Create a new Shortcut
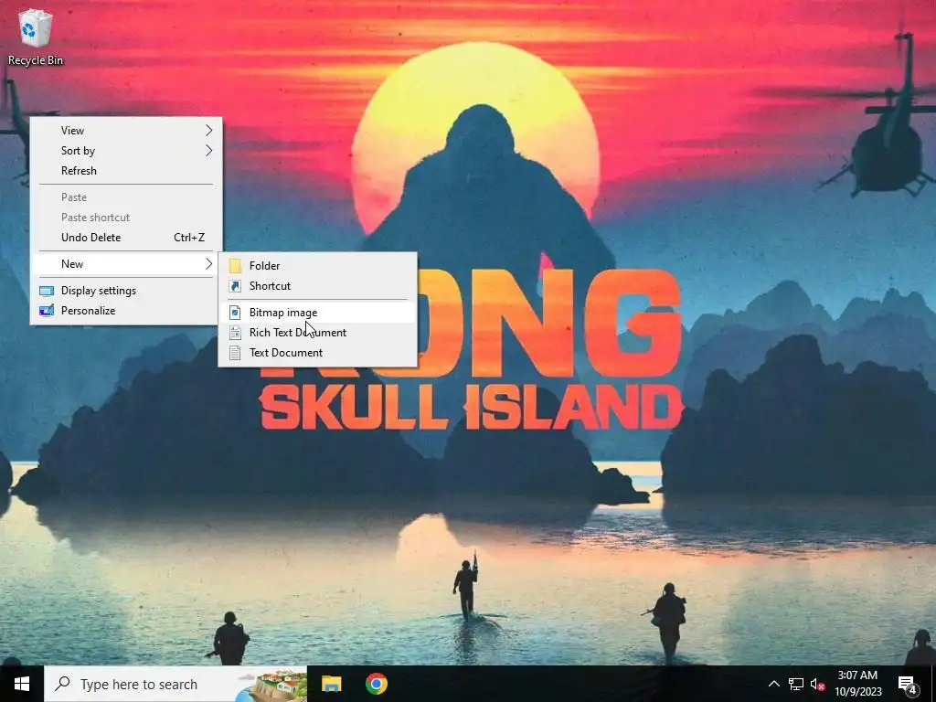Screen dimensions: 936x702 click(x=317, y=286)
